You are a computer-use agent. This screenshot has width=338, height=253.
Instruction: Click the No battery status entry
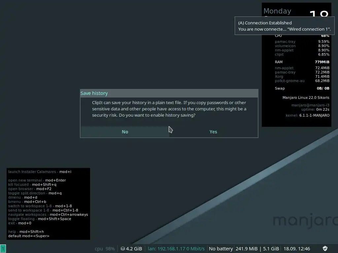221,249
